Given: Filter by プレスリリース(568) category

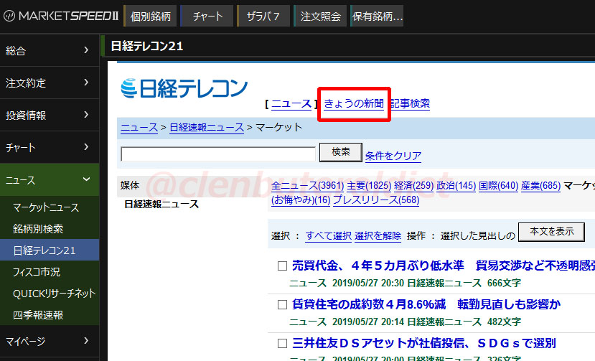Looking at the screenshot, I should click(x=376, y=200).
